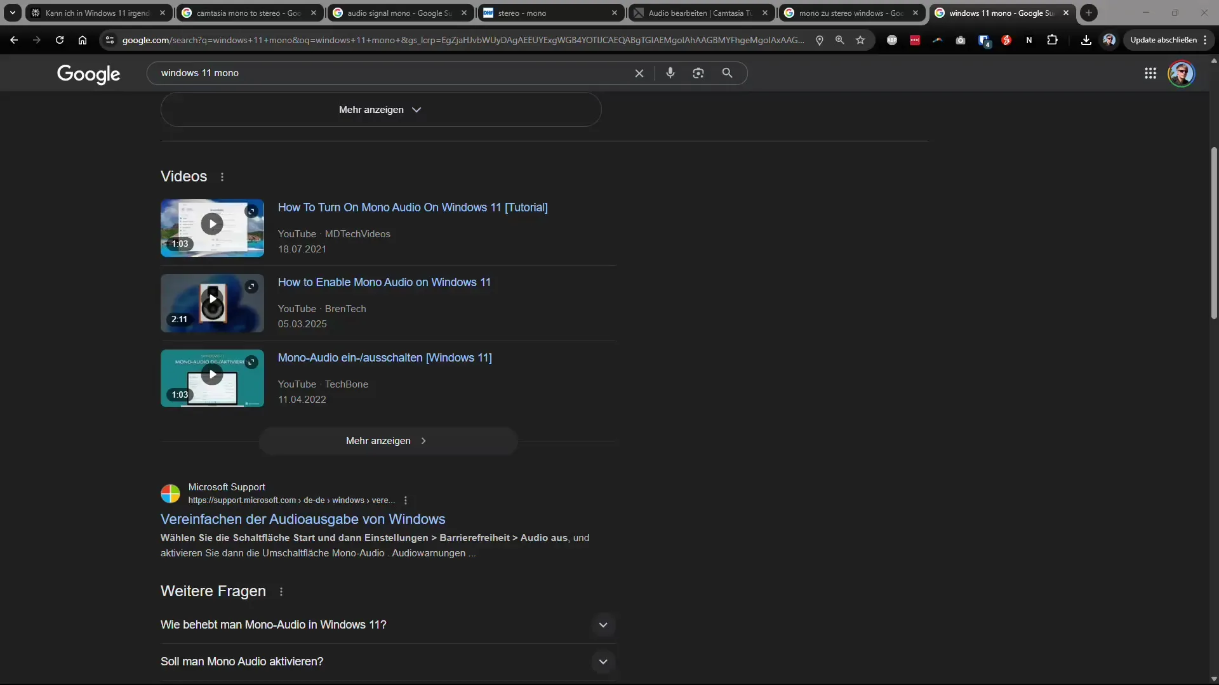
Task: Open the Google apps grid
Action: (x=1150, y=74)
